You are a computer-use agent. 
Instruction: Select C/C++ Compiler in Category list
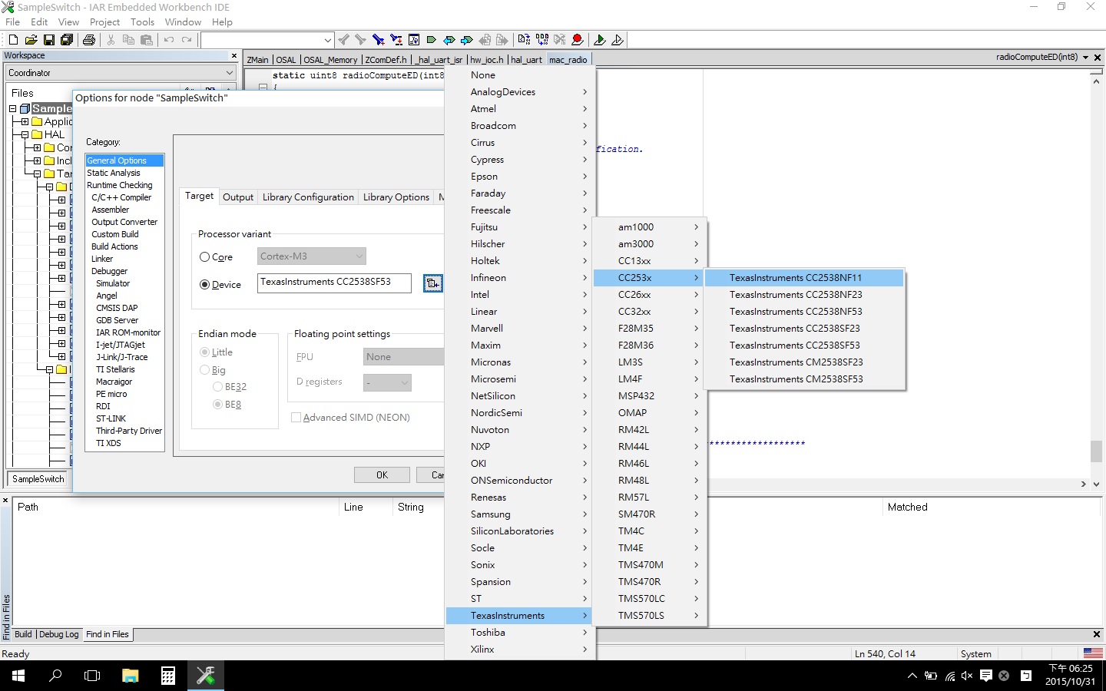(x=121, y=197)
